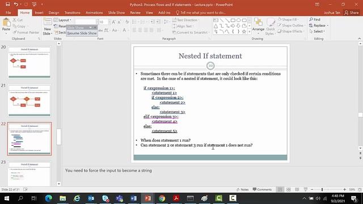
Task: Click Decrease Font Size icon
Action: click(x=119, y=22)
